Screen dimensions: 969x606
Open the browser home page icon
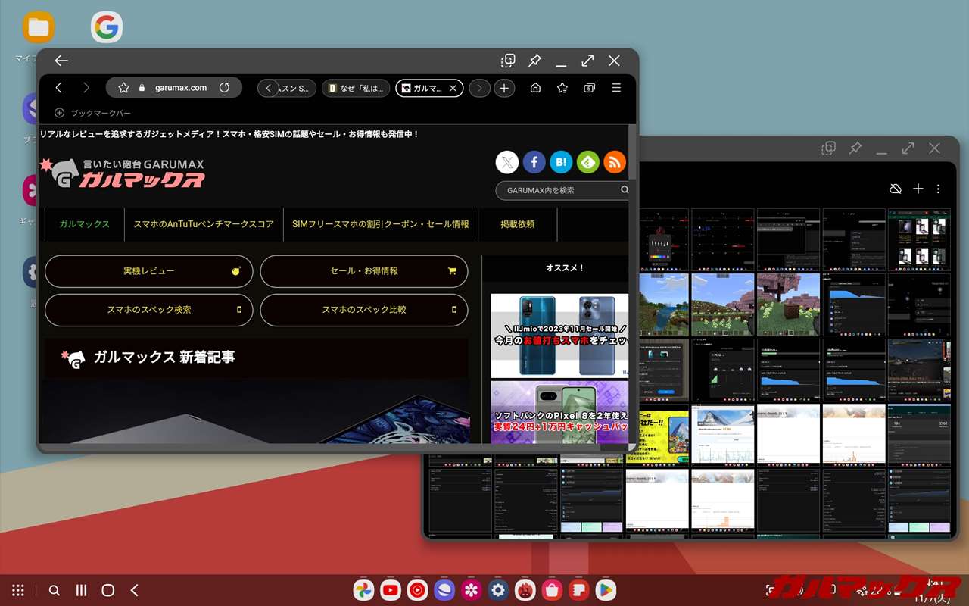tap(535, 88)
